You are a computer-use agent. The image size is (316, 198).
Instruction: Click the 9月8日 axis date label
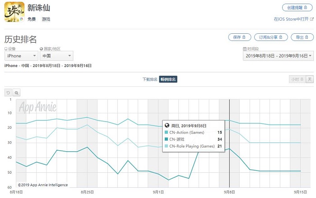pos(229,192)
